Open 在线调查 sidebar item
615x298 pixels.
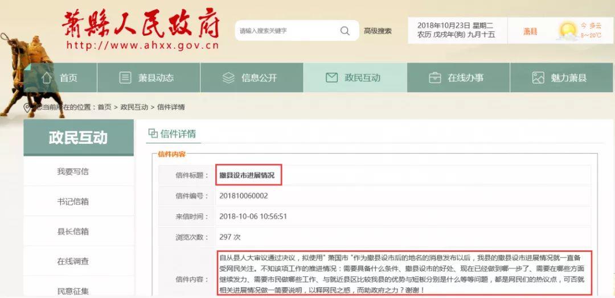73,262
